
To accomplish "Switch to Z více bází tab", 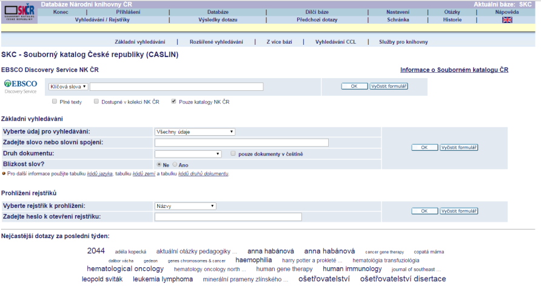I will (279, 42).
